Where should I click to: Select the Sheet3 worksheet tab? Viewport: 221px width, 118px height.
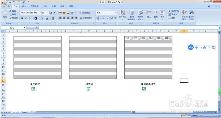[x=25, y=112]
